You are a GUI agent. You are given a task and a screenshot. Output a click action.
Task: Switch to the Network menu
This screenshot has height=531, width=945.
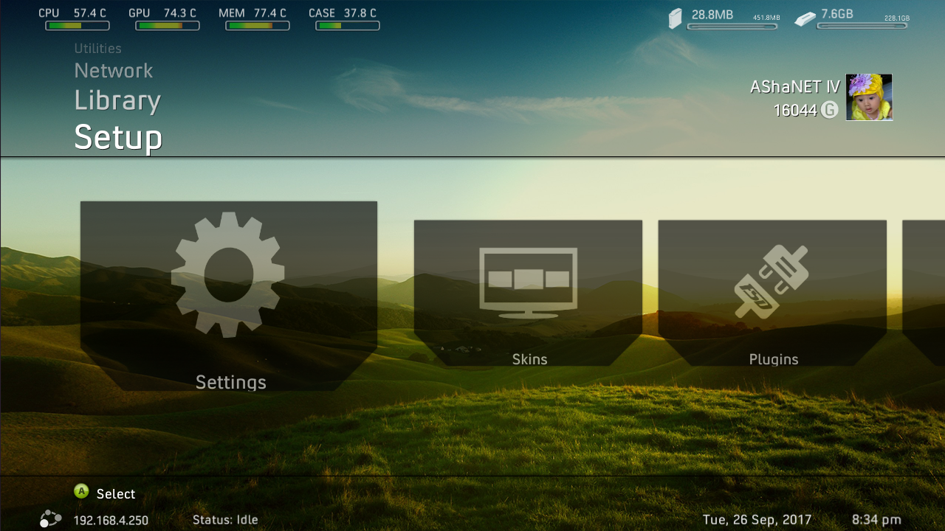(x=114, y=71)
